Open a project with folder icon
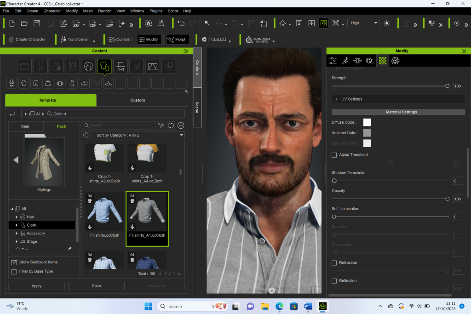This screenshot has height=314, width=471. (x=24, y=23)
